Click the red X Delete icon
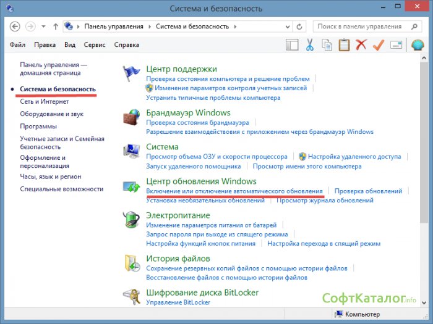The width and height of the screenshot is (433, 324). click(361, 44)
